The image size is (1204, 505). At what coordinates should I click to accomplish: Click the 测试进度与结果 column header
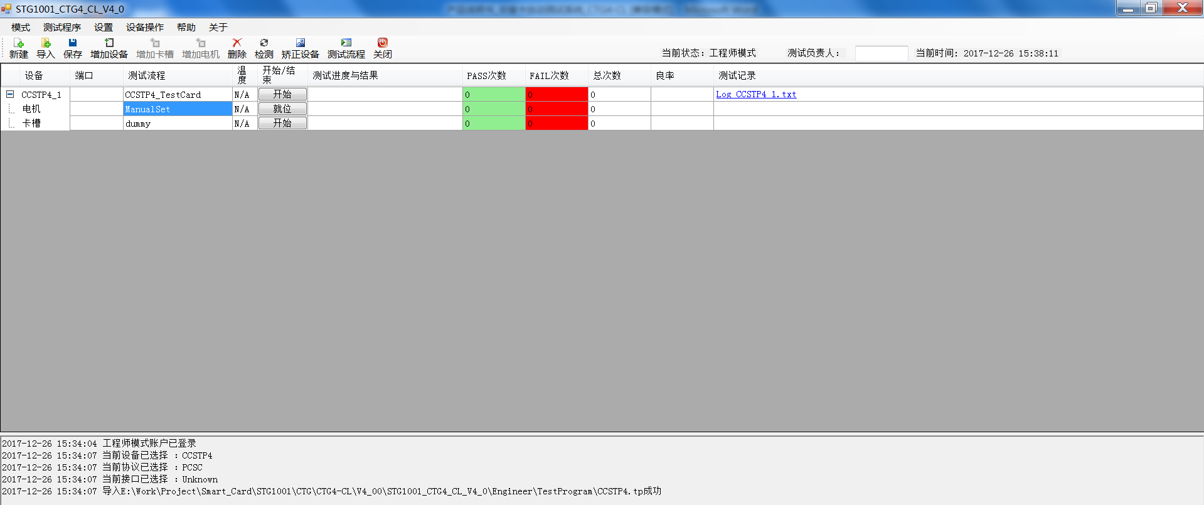(385, 75)
